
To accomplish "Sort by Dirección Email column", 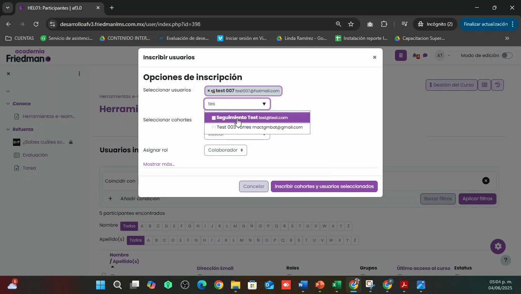I will tap(215, 268).
